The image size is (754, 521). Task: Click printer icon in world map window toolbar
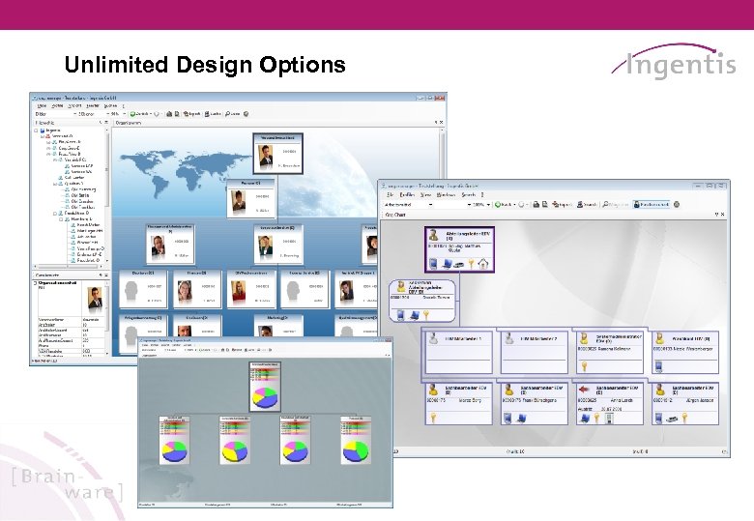[x=169, y=114]
